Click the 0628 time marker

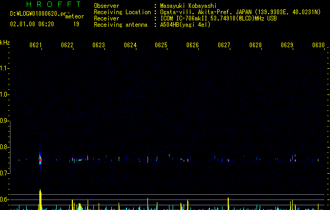[x=256, y=45]
